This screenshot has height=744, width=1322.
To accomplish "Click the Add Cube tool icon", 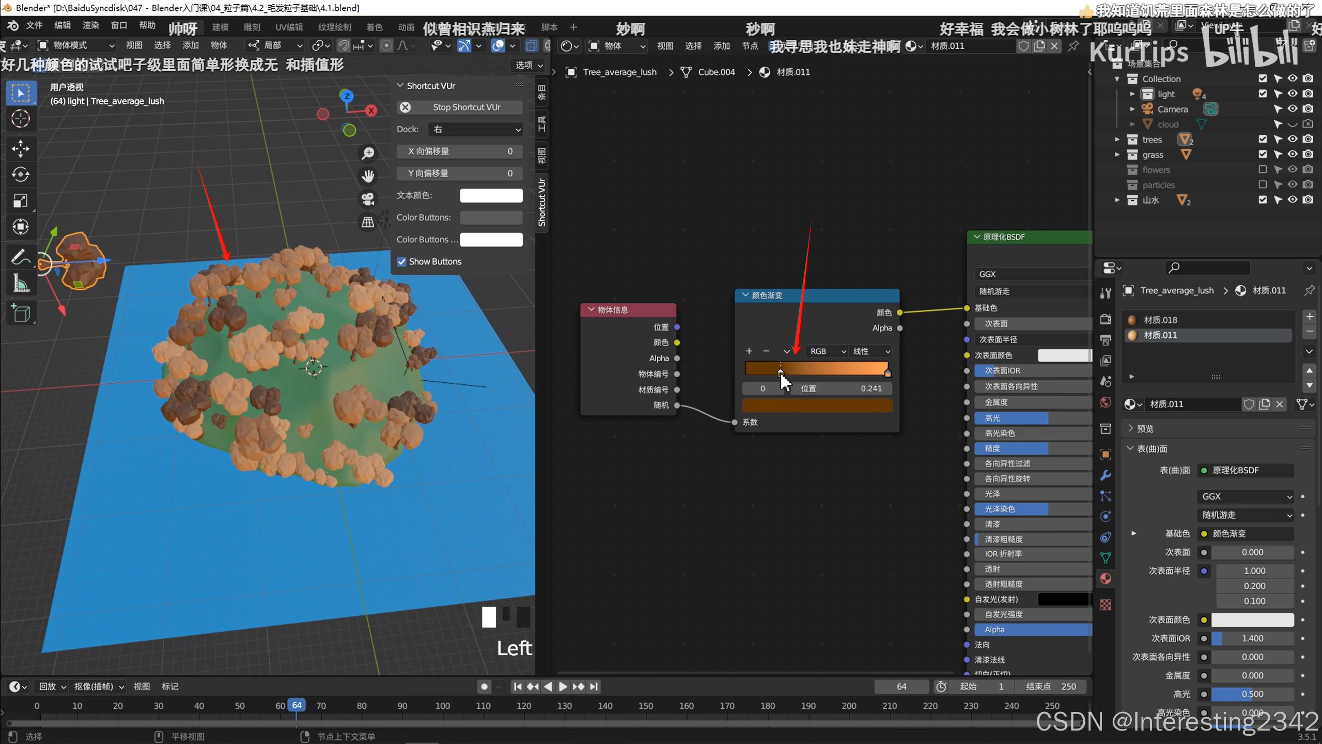I will [x=21, y=313].
